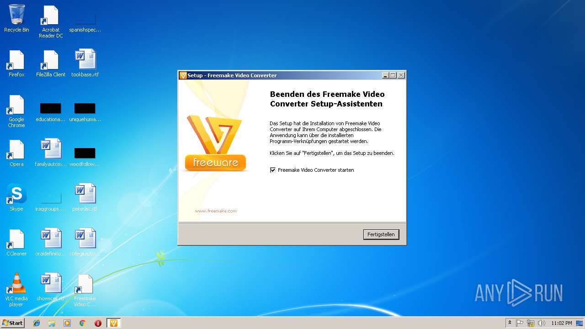Select the spanishspec desktop file
Image resolution: width=585 pixels, height=329 pixels.
pyautogui.click(x=85, y=21)
